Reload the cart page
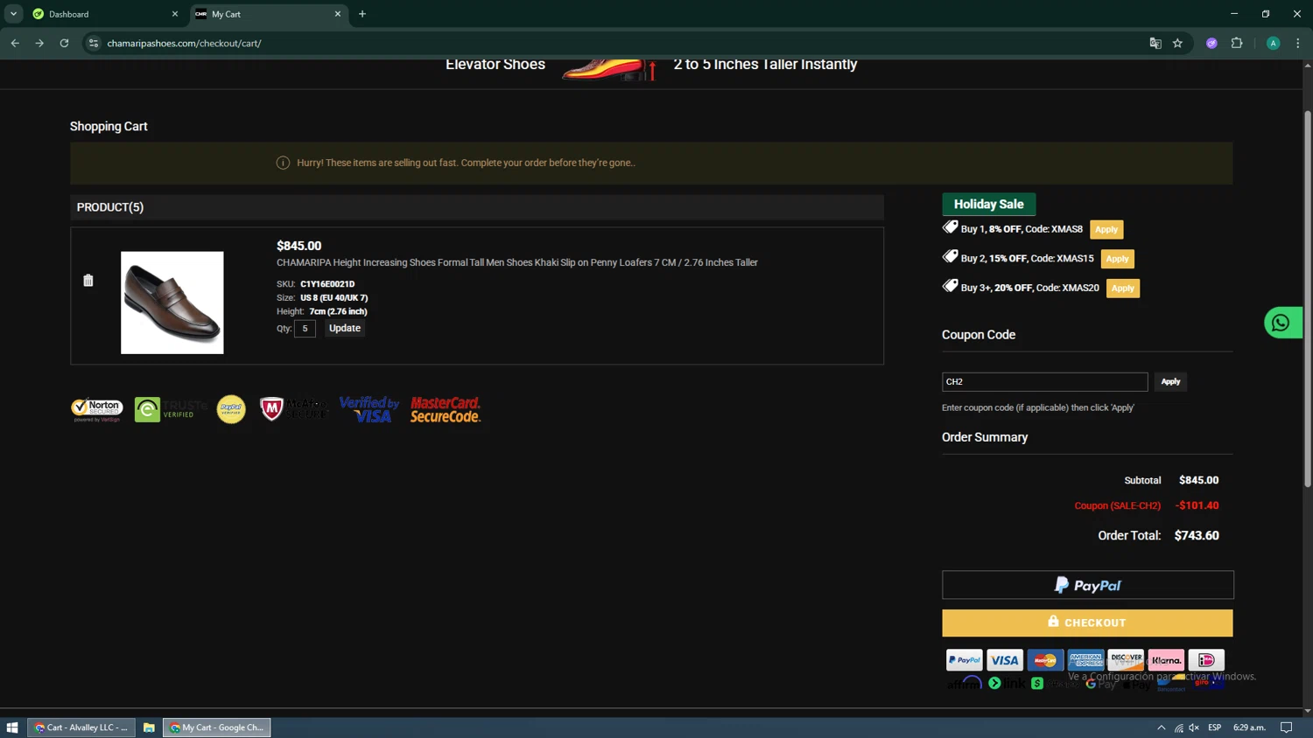The height and width of the screenshot is (738, 1313). 64,43
